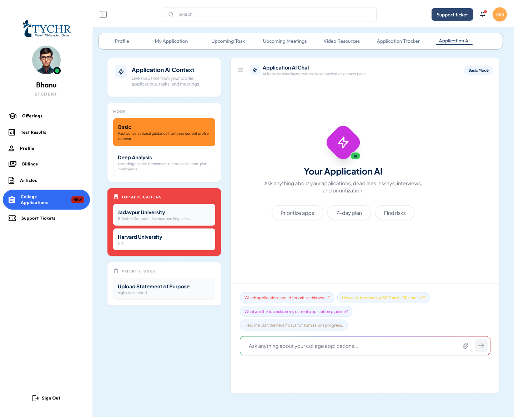Image resolution: width=514 pixels, height=417 pixels.
Task: Click the Support Tickets ticket icon
Action: [x=12, y=218]
